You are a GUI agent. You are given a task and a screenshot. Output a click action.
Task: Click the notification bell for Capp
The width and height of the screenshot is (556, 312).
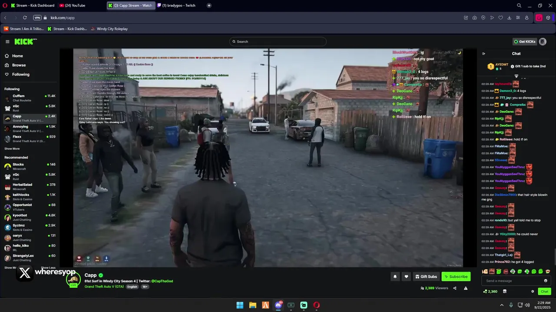point(395,276)
